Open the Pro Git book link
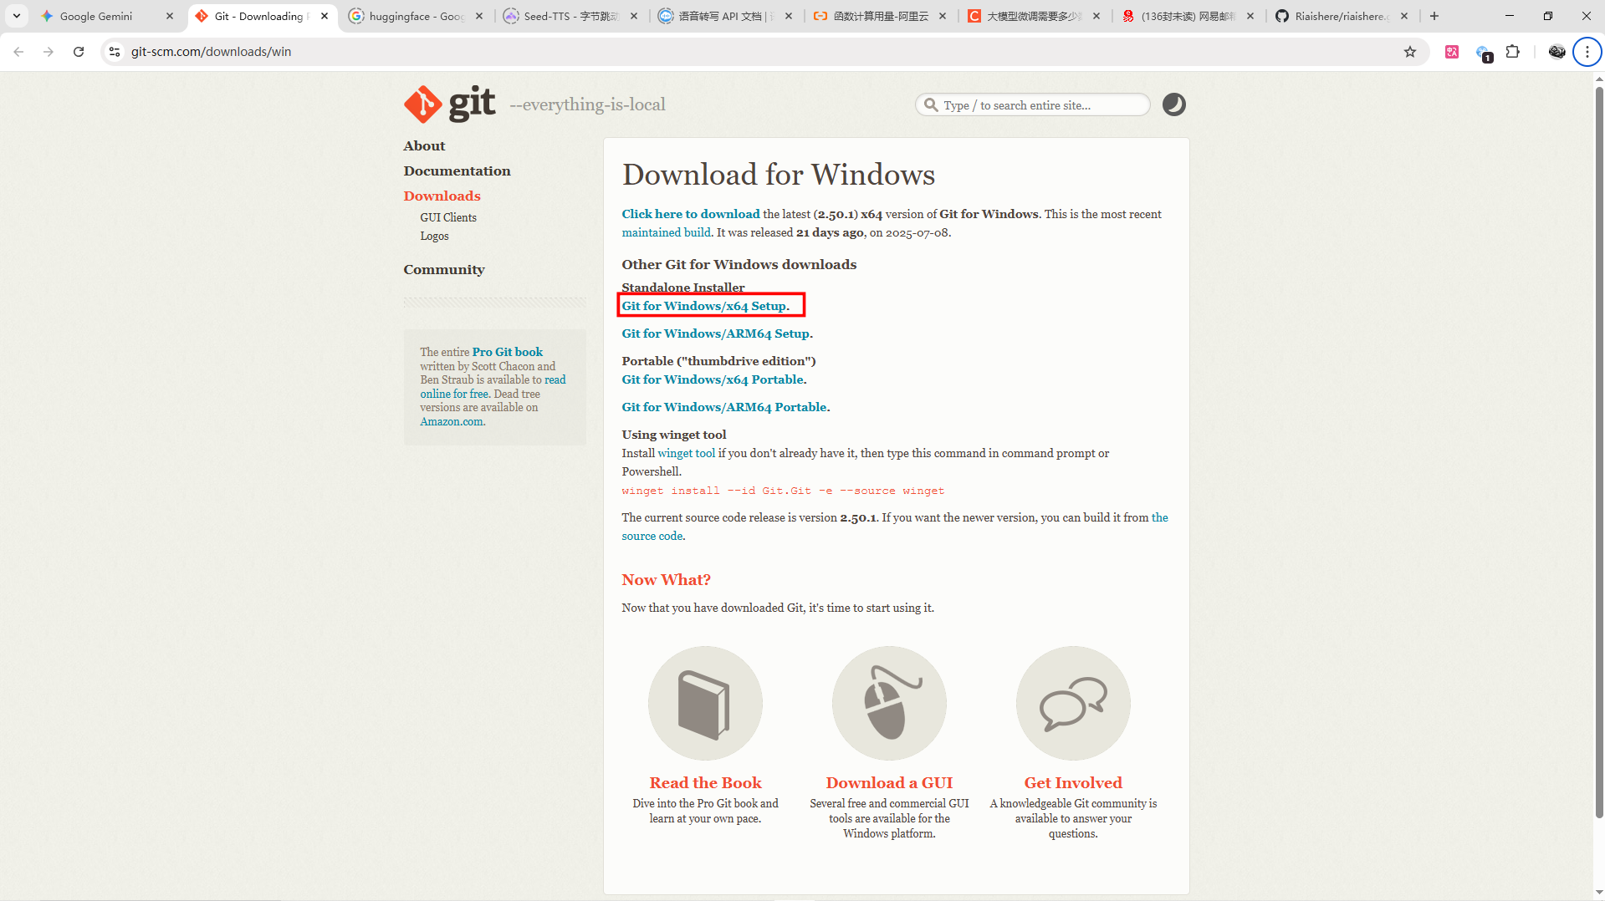1605x901 pixels. tap(507, 352)
